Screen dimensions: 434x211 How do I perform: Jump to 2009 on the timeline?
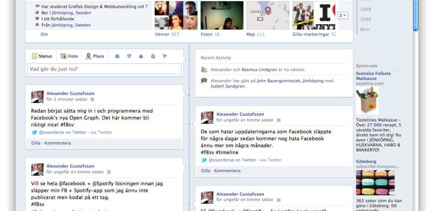[365, 9]
